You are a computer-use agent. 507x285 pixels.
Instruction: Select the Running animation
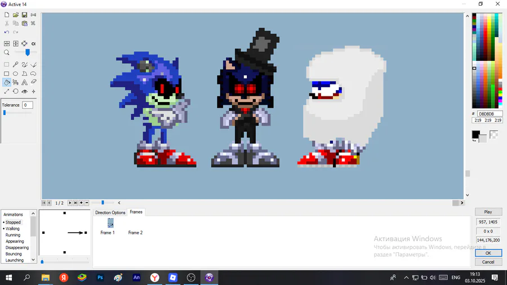point(12,235)
